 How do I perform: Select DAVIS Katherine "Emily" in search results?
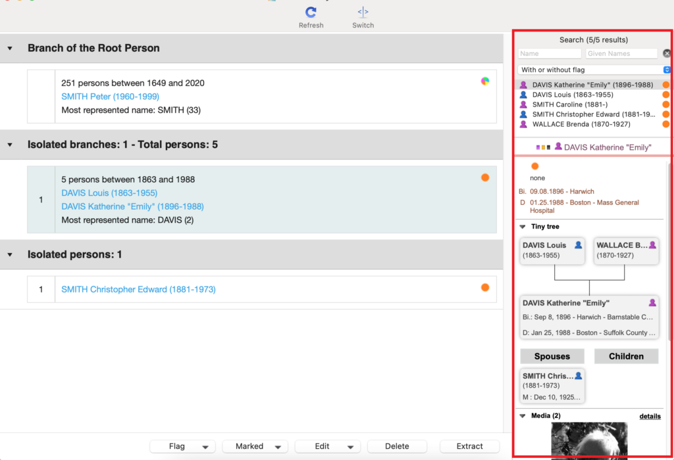coord(593,85)
